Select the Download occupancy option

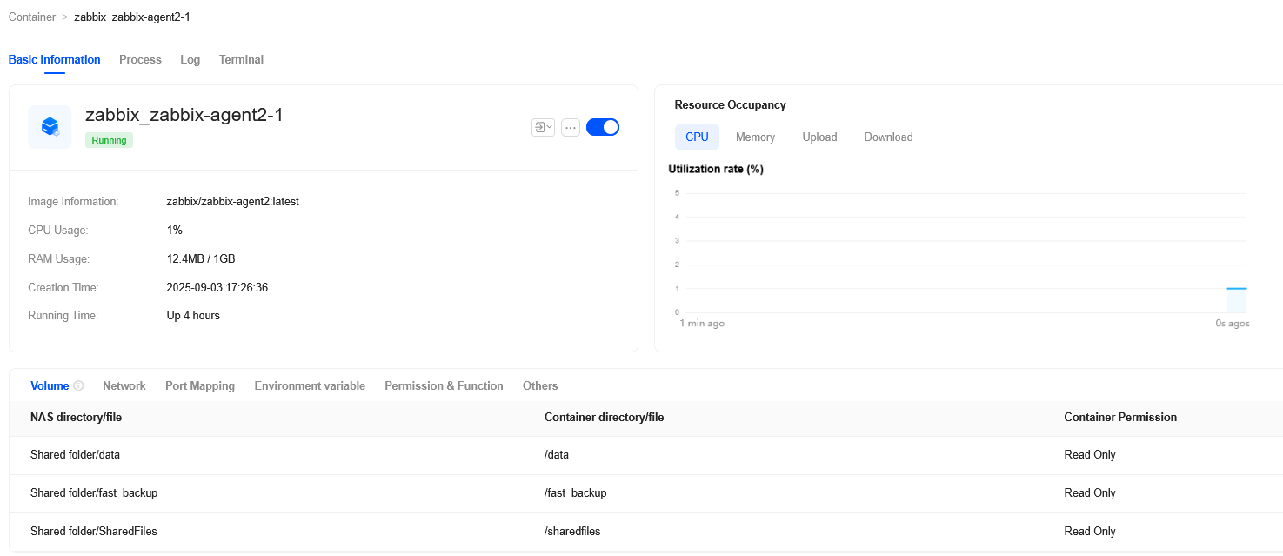coord(888,137)
